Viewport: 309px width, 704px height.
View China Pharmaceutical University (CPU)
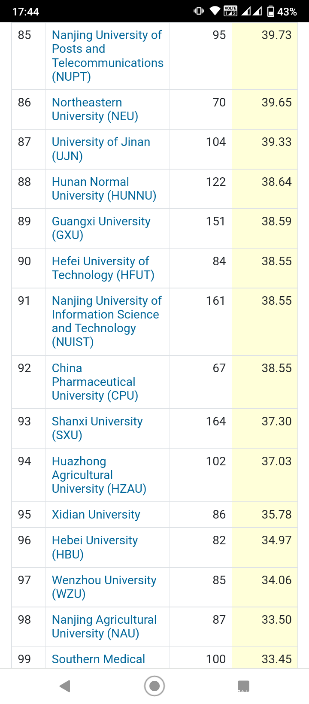click(x=95, y=382)
